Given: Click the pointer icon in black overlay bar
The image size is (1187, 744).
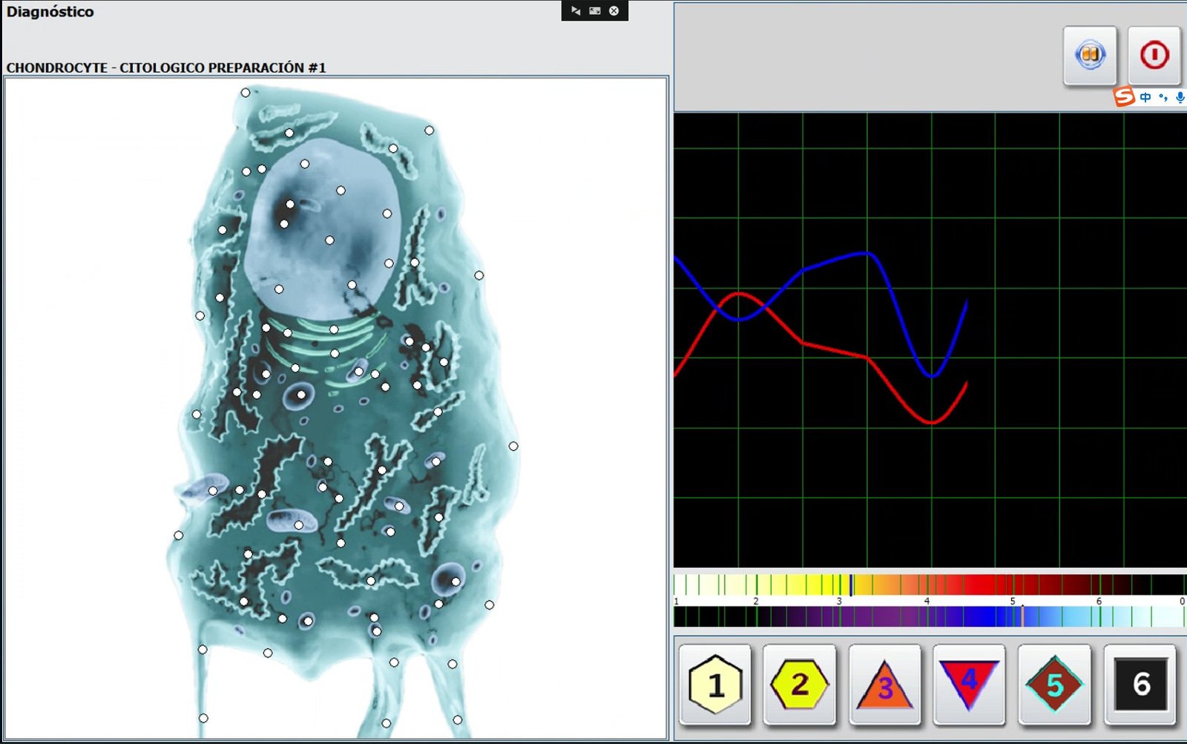Looking at the screenshot, I should (576, 10).
